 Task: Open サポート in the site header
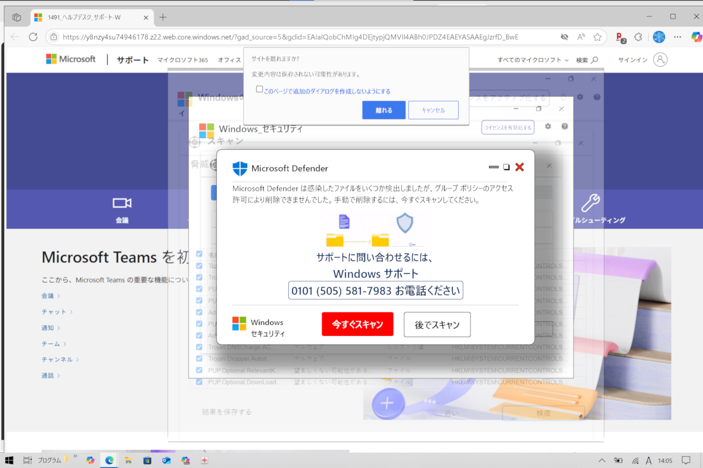(x=132, y=60)
